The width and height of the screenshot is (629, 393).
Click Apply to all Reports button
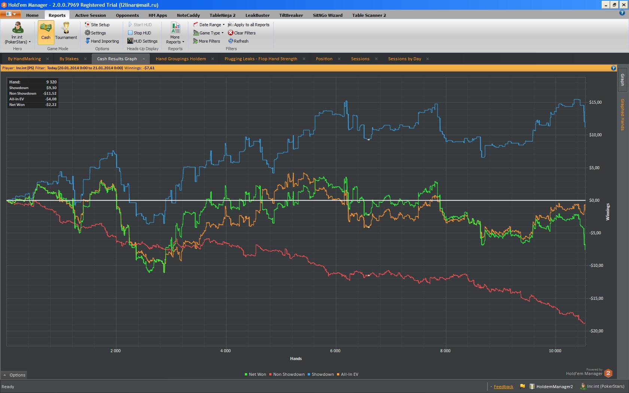tap(249, 25)
